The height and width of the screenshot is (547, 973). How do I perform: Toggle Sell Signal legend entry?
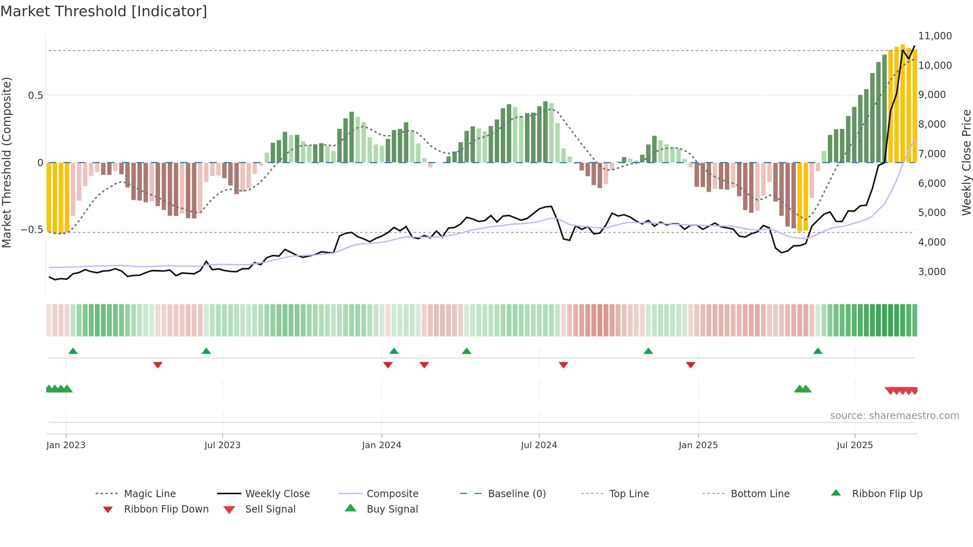point(259,509)
